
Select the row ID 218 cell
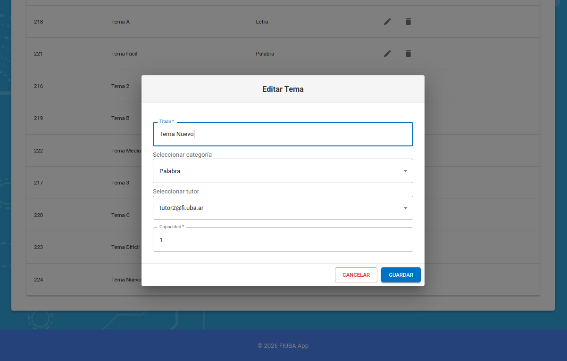tap(38, 22)
